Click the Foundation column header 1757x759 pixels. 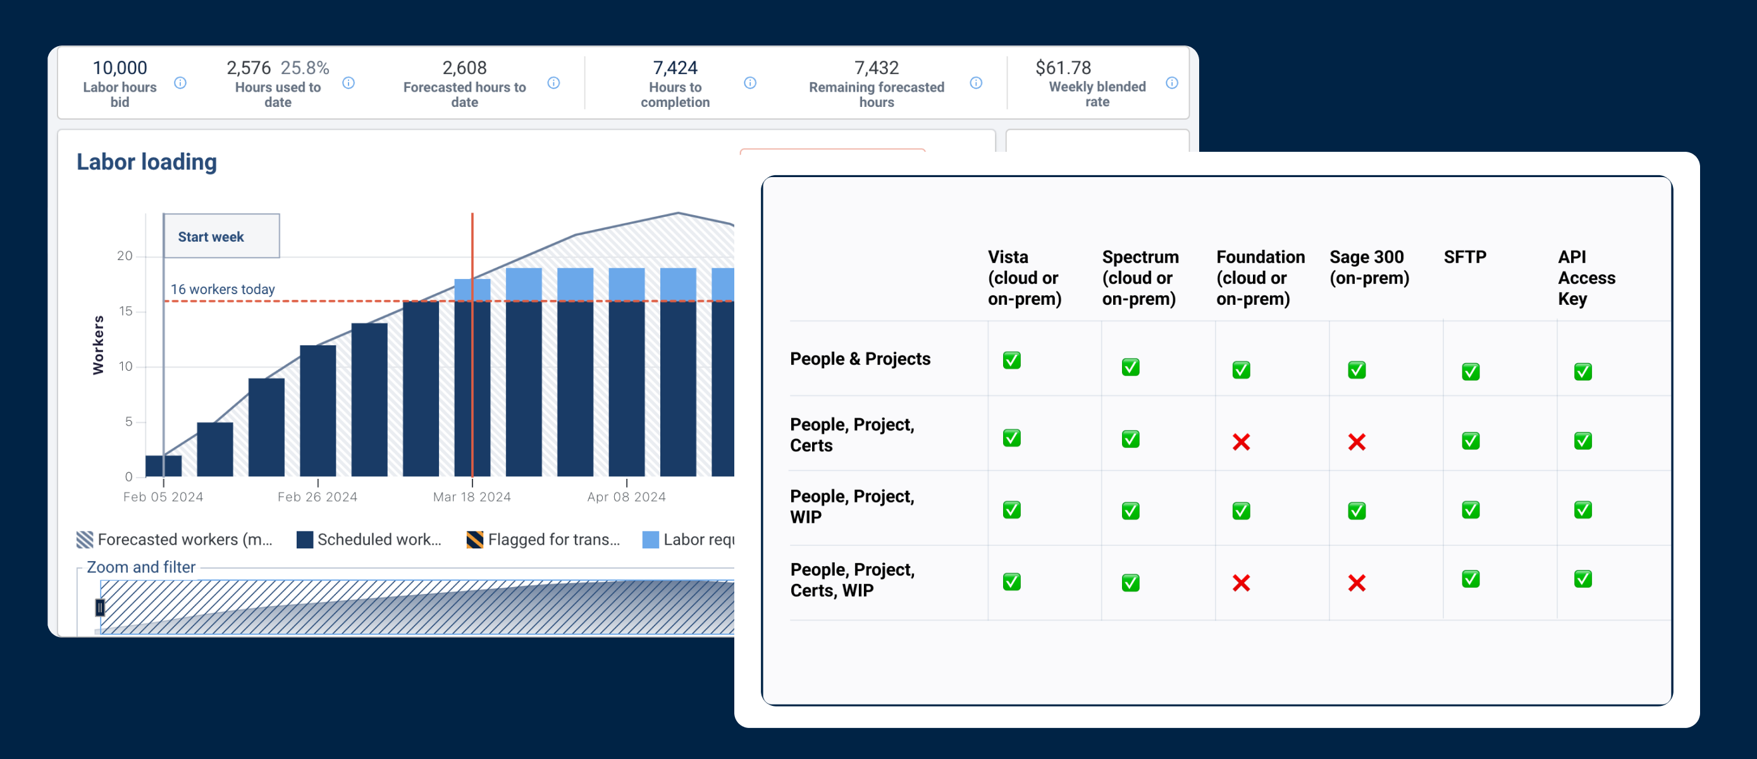coord(1259,278)
